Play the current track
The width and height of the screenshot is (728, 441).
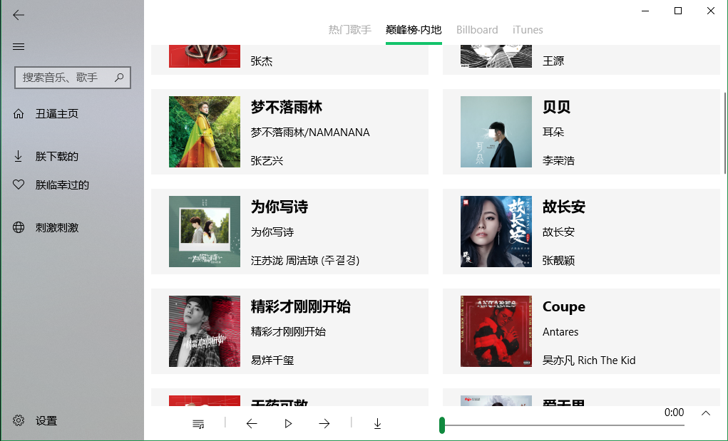pyautogui.click(x=288, y=423)
